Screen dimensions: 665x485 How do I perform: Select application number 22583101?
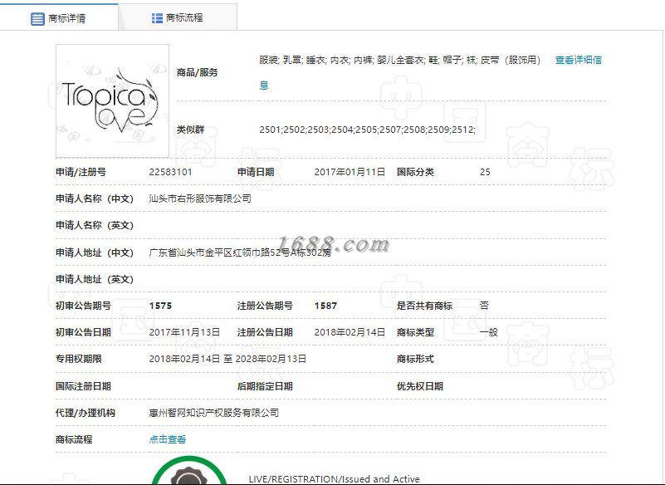(170, 172)
